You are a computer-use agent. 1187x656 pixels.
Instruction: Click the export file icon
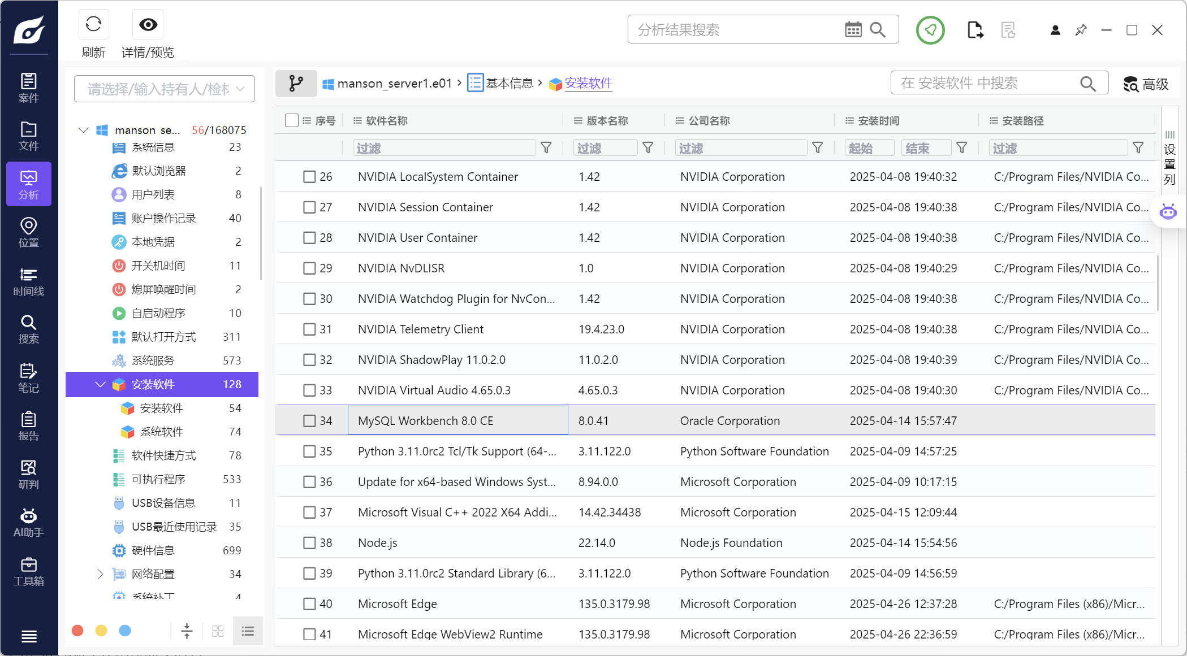[x=975, y=29]
